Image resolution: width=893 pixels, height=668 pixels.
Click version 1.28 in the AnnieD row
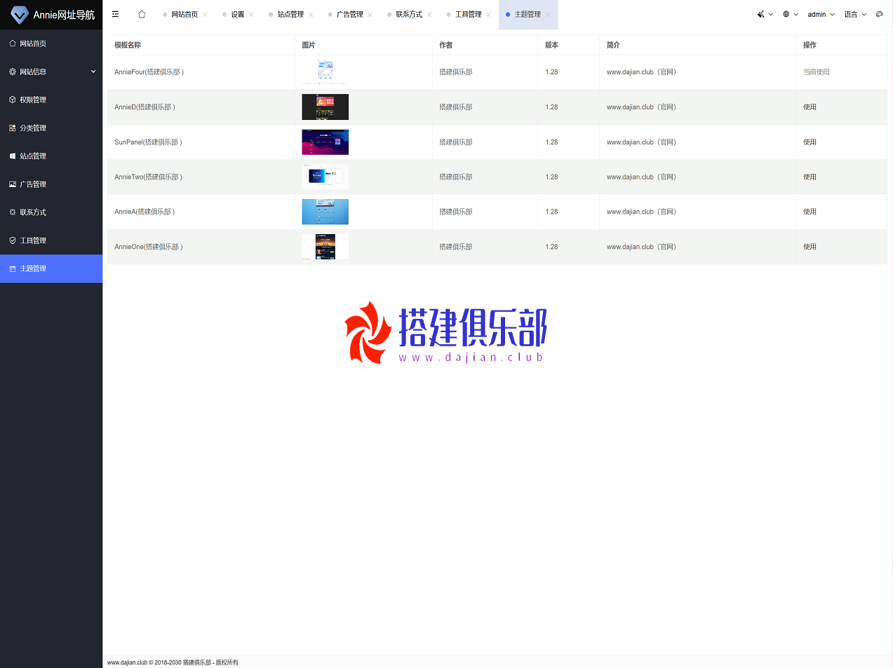pyautogui.click(x=551, y=107)
